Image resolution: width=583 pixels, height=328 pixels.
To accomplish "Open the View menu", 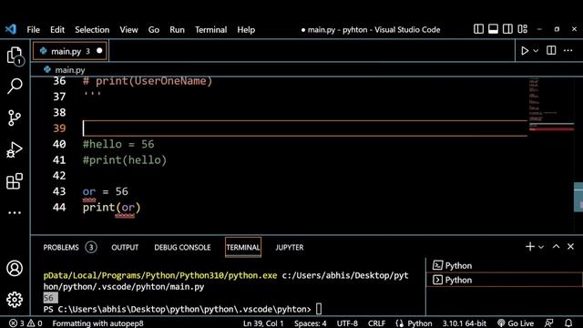I will [x=128, y=30].
